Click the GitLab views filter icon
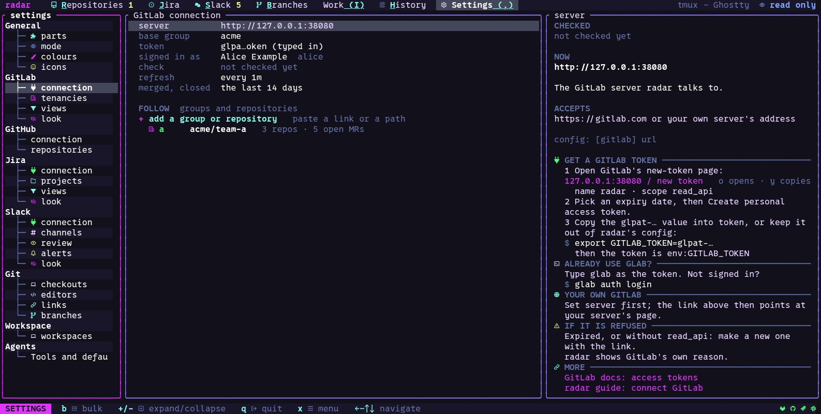 33,109
